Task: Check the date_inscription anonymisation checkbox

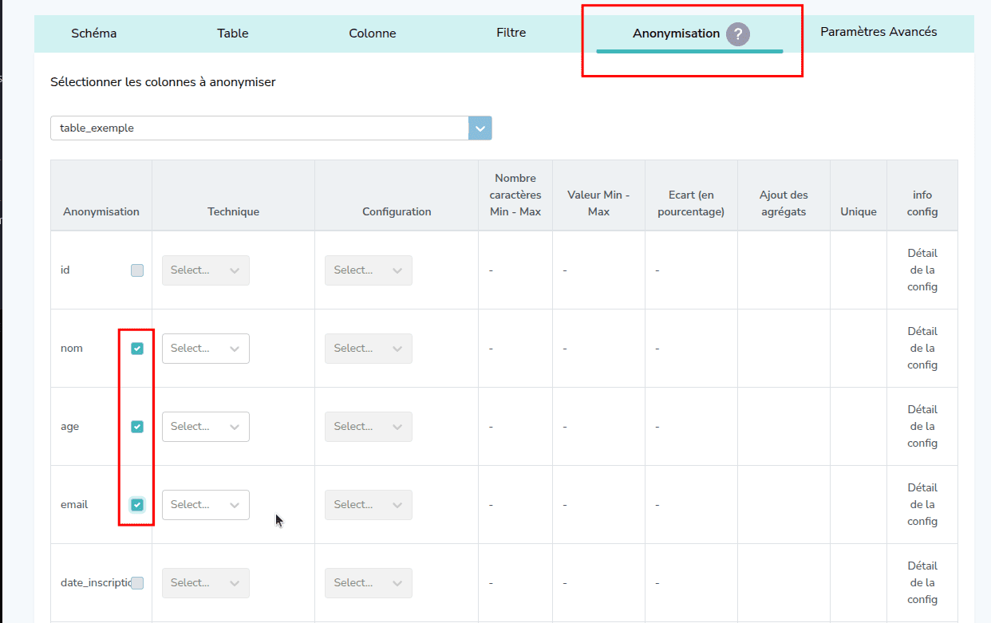Action: click(137, 583)
